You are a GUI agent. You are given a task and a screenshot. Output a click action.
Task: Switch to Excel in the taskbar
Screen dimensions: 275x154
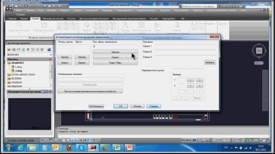117,148
